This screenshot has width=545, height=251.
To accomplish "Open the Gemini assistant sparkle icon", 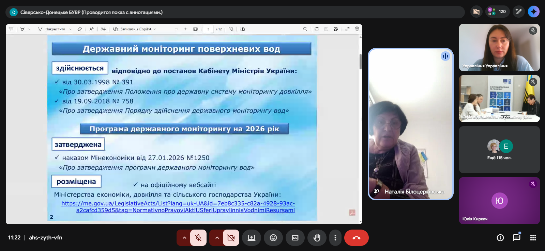I will (533, 12).
